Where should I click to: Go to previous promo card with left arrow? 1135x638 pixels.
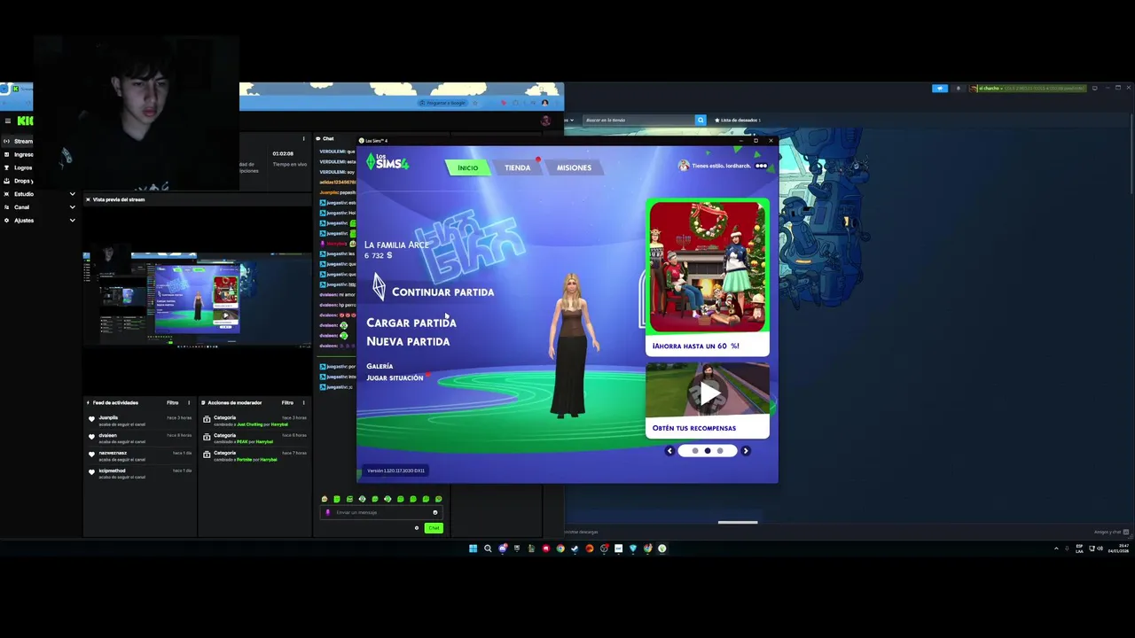click(x=670, y=451)
